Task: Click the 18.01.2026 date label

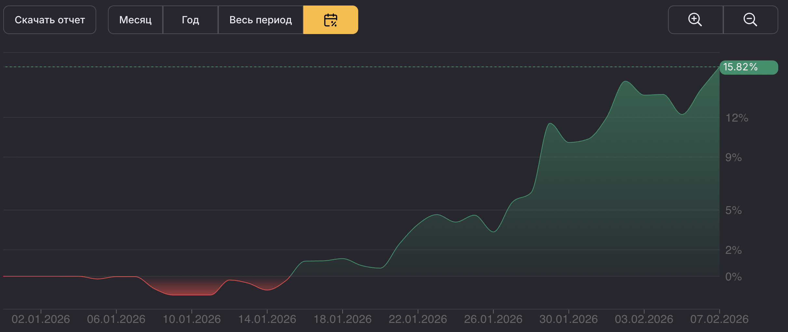Action: 342,319
